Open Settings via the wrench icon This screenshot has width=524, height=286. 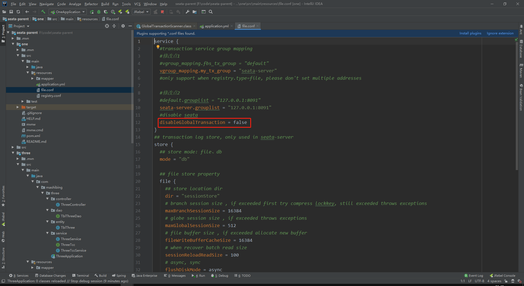187,12
